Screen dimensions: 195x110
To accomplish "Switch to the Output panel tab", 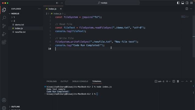I will pos(64,81).
